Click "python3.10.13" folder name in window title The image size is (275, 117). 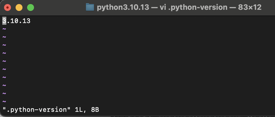pos(123,7)
